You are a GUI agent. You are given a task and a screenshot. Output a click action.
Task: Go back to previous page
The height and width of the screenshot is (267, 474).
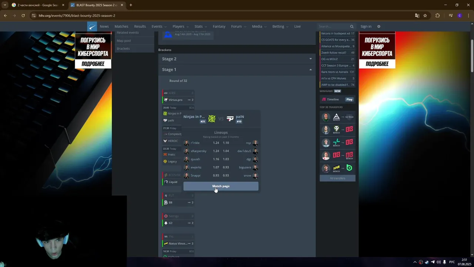(5, 16)
